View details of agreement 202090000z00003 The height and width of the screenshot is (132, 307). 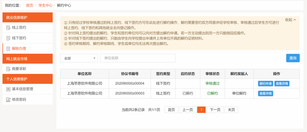point(265,93)
